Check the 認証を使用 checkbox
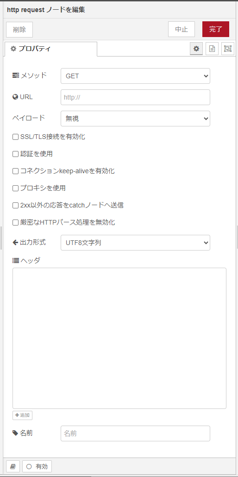 coord(16,154)
